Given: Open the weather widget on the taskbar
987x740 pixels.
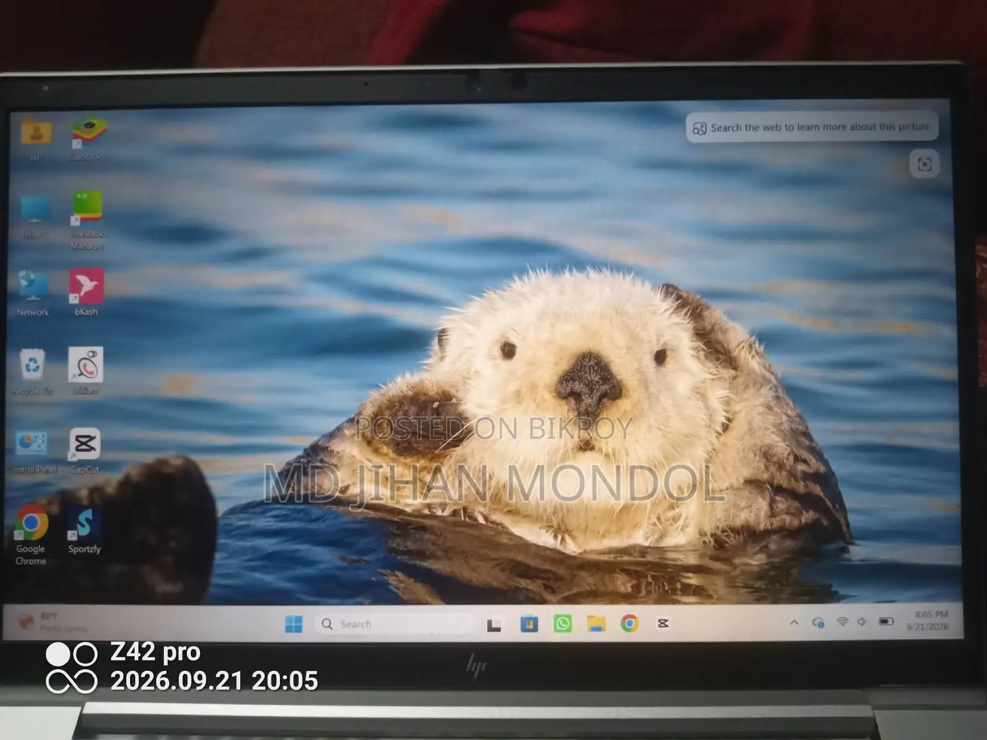Looking at the screenshot, I should pyautogui.click(x=52, y=622).
